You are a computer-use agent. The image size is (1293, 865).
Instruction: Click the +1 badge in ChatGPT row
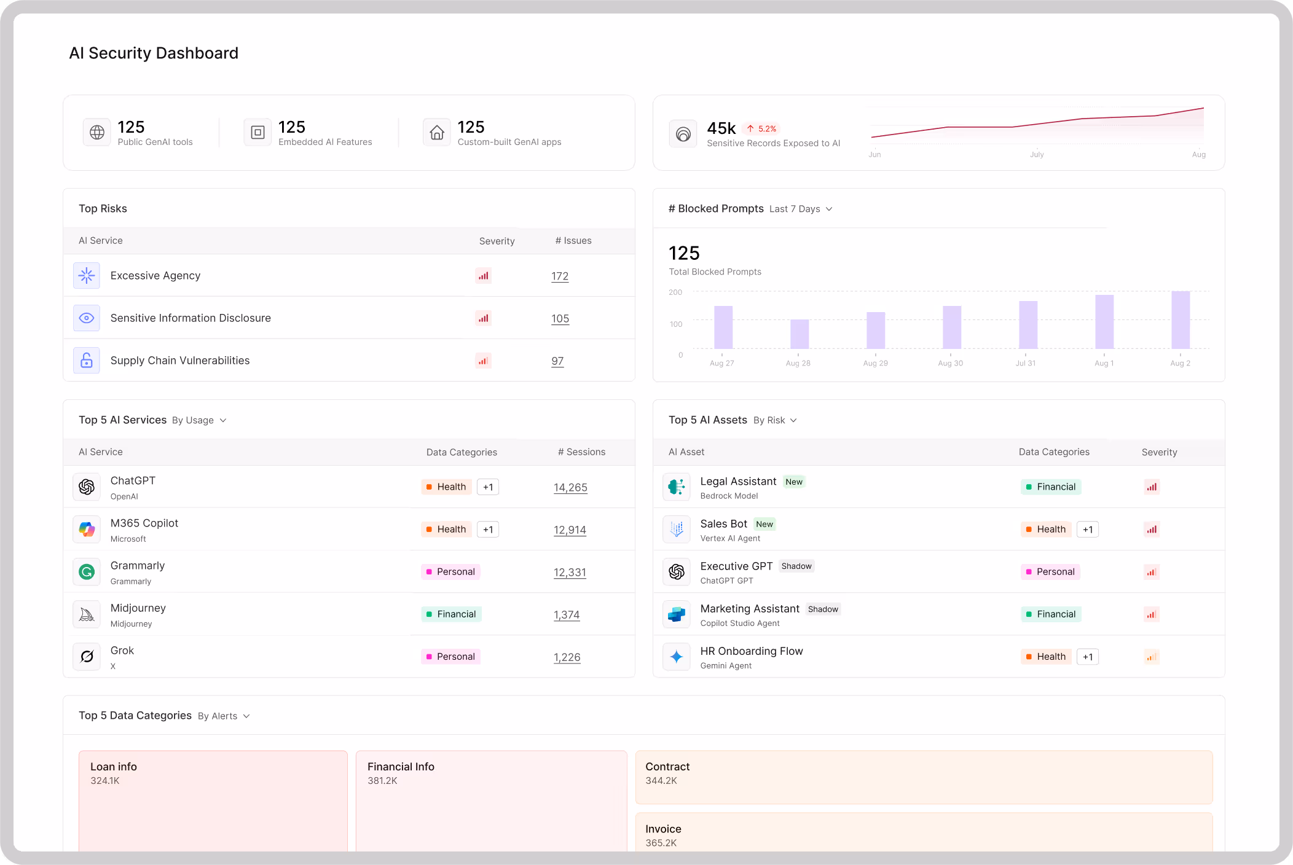point(488,487)
